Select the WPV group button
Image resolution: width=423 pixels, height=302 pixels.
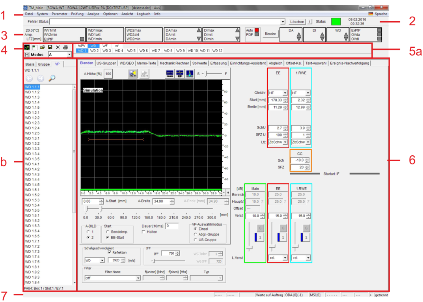82,46
